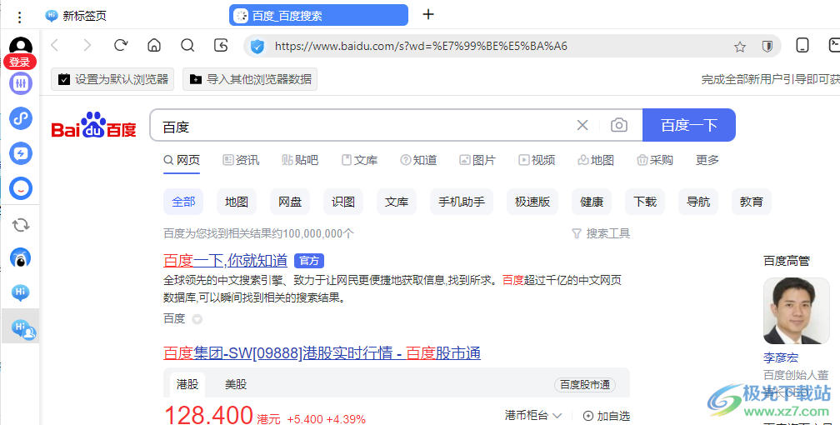The height and width of the screenshot is (425, 840).
Task: Click the forward navigation arrow
Action: pos(87,46)
